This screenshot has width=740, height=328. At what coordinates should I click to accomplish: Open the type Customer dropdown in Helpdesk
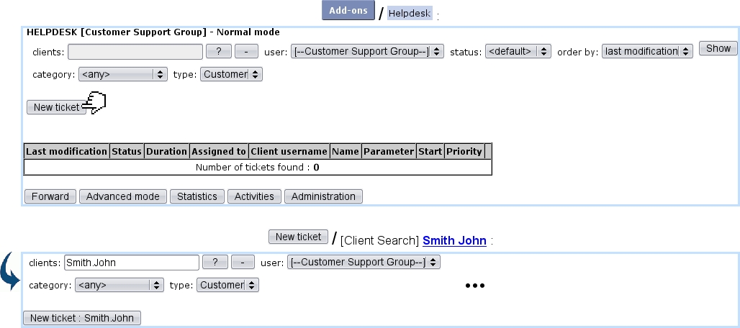[231, 74]
